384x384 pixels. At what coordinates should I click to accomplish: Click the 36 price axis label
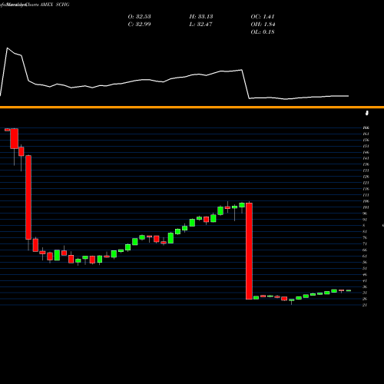click(365, 287)
